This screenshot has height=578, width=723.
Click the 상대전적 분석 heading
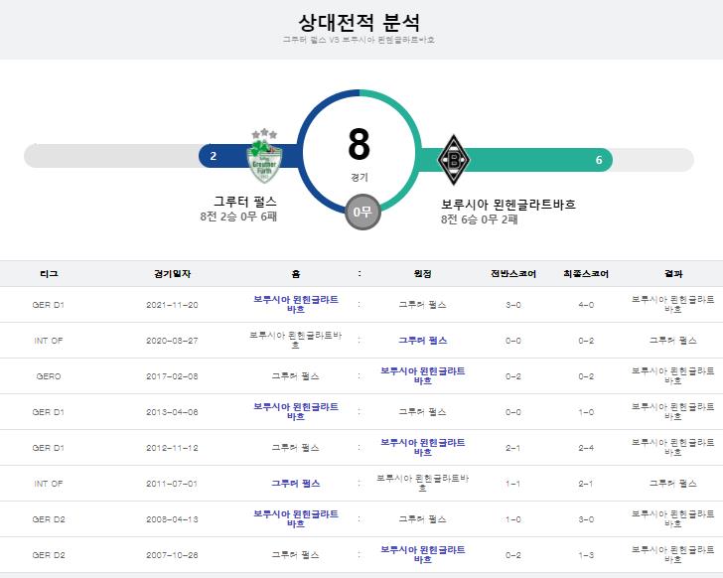tap(360, 22)
